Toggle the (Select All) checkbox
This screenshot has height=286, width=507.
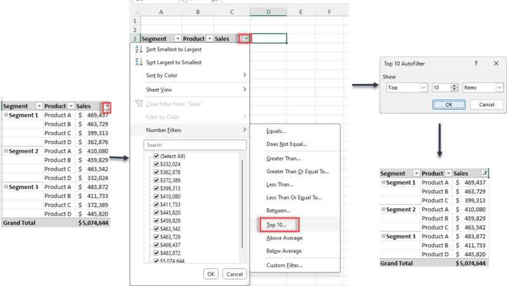[157, 156]
